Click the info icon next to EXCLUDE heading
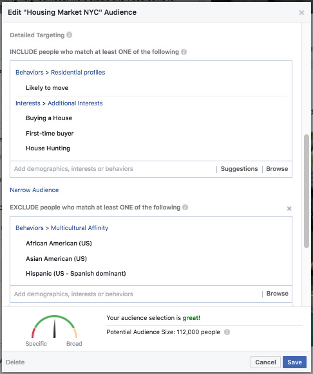Image resolution: width=313 pixels, height=374 pixels. pos(185,207)
